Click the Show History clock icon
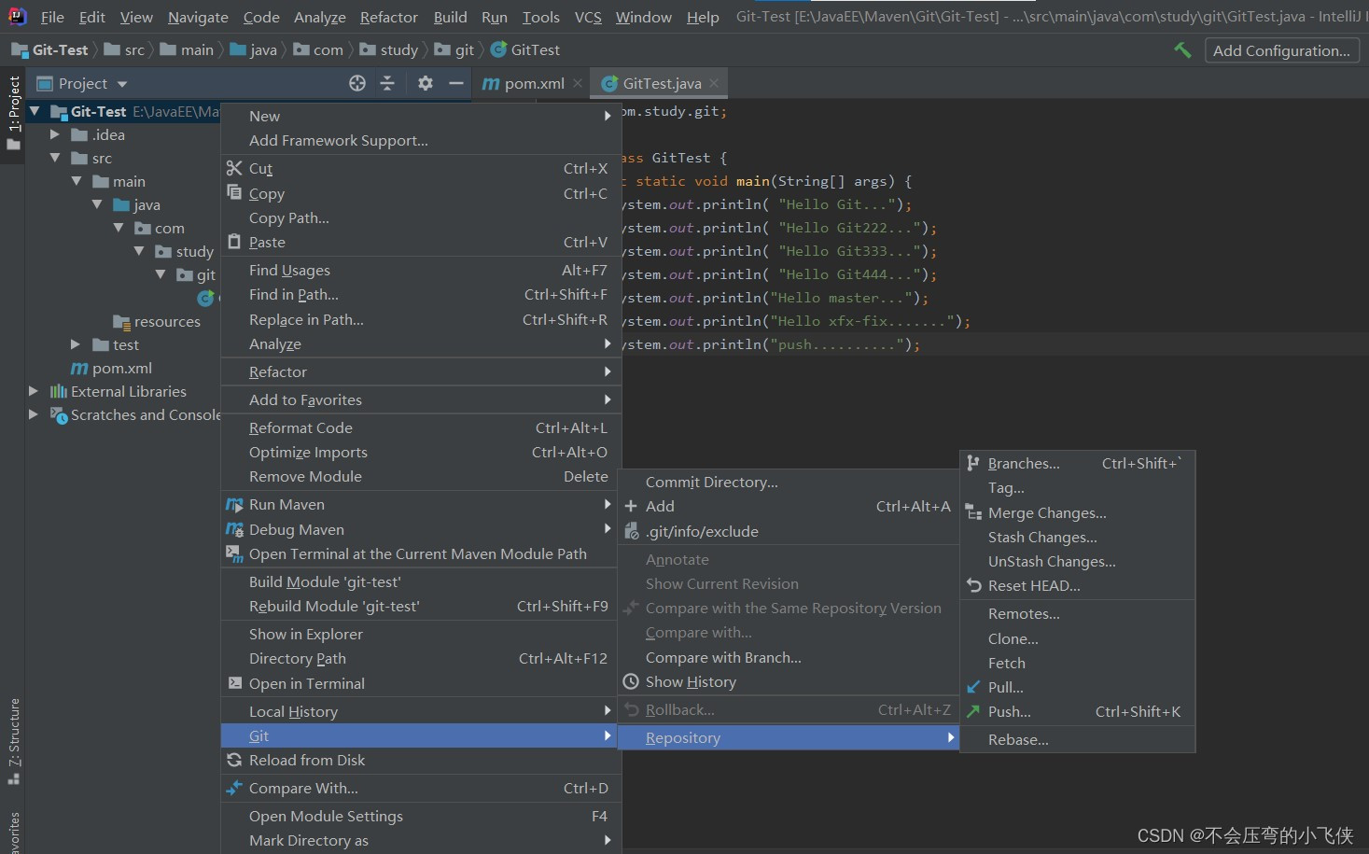Screen dimensions: 1369x854 click(x=631, y=681)
